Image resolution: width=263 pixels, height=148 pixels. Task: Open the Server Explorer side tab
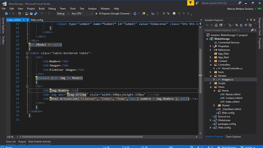tap(3, 25)
